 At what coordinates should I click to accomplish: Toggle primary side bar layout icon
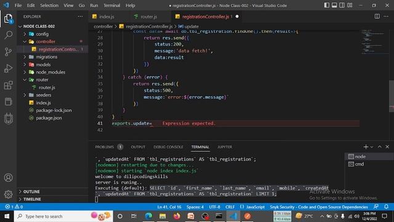coord(326,6)
